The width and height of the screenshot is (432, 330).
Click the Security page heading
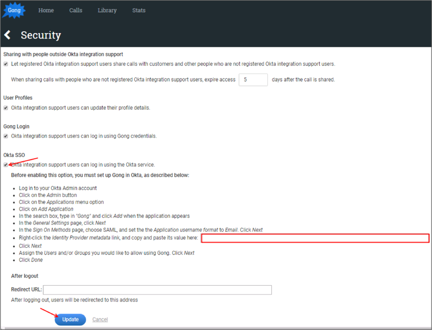41,35
